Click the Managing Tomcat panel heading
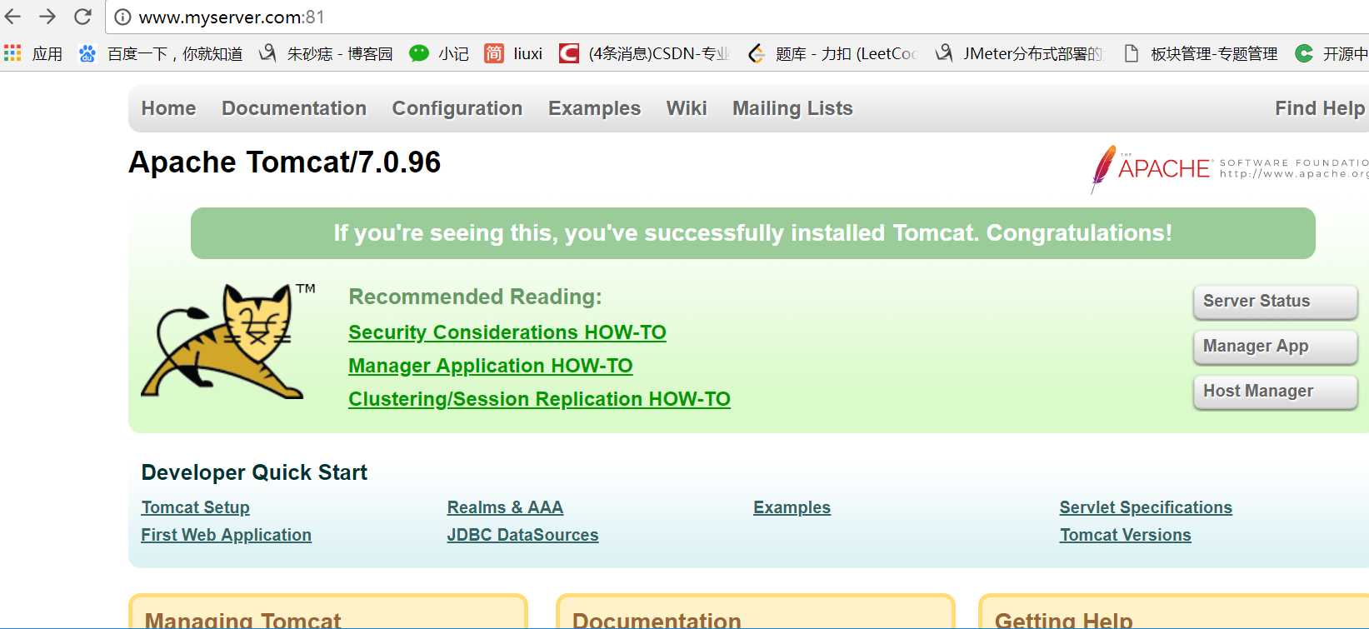 tap(242, 620)
